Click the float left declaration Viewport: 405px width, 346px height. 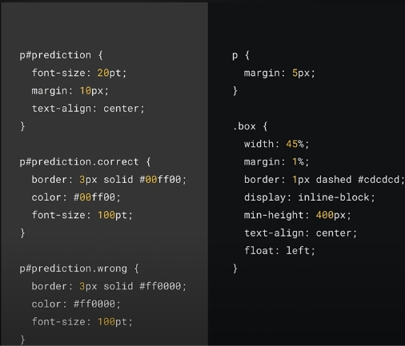point(279,250)
